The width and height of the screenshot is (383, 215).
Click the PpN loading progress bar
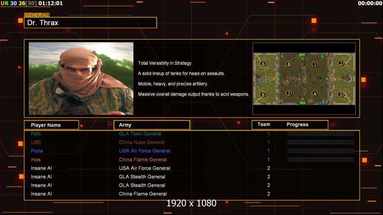(x=320, y=133)
